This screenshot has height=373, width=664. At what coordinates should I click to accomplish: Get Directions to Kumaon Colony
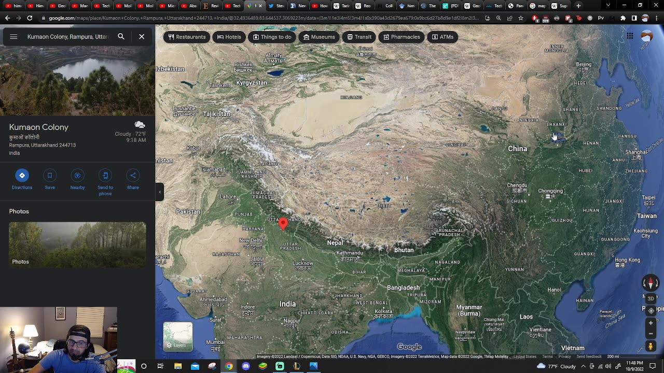pos(22,179)
